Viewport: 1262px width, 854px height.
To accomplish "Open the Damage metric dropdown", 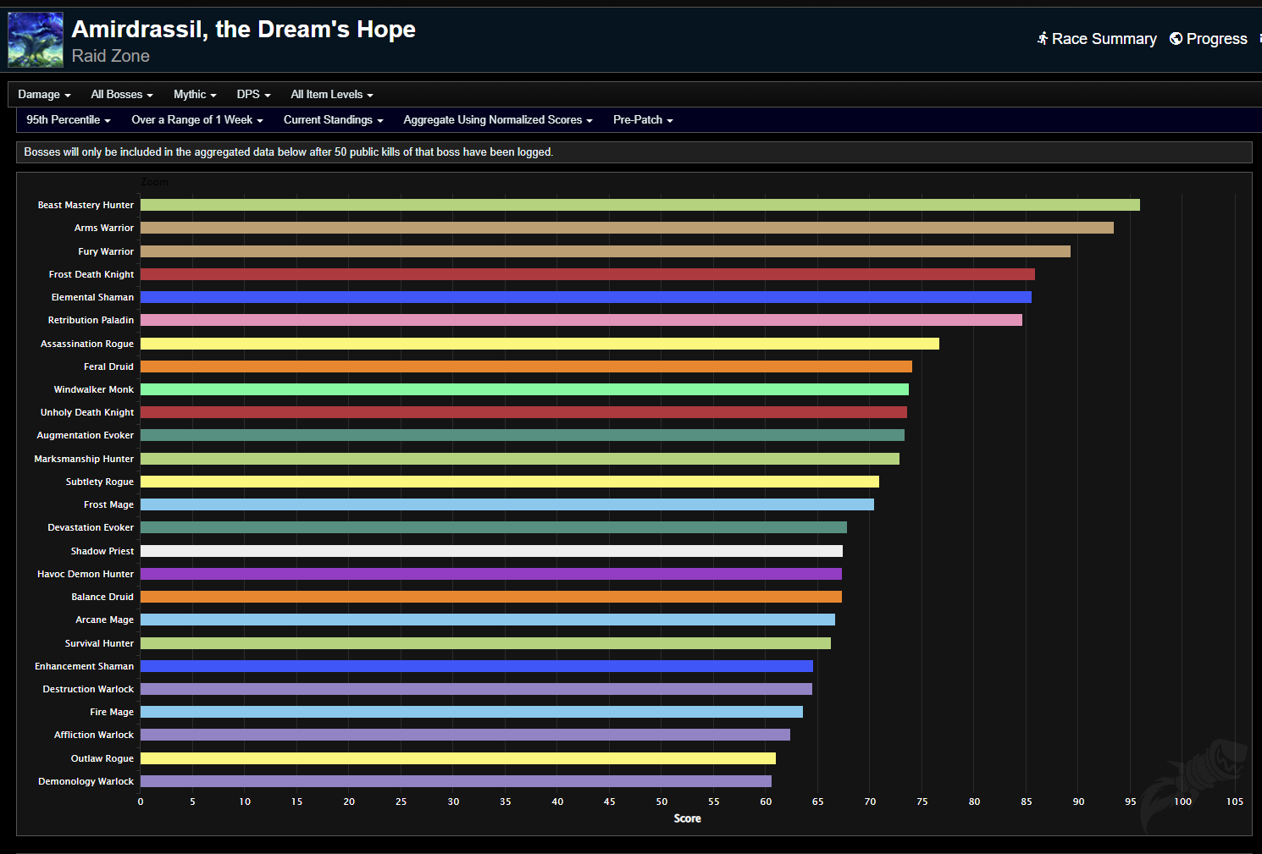I will (43, 94).
